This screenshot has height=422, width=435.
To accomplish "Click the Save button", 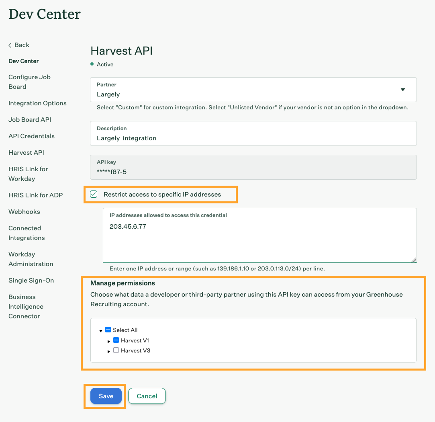I will tap(106, 396).
